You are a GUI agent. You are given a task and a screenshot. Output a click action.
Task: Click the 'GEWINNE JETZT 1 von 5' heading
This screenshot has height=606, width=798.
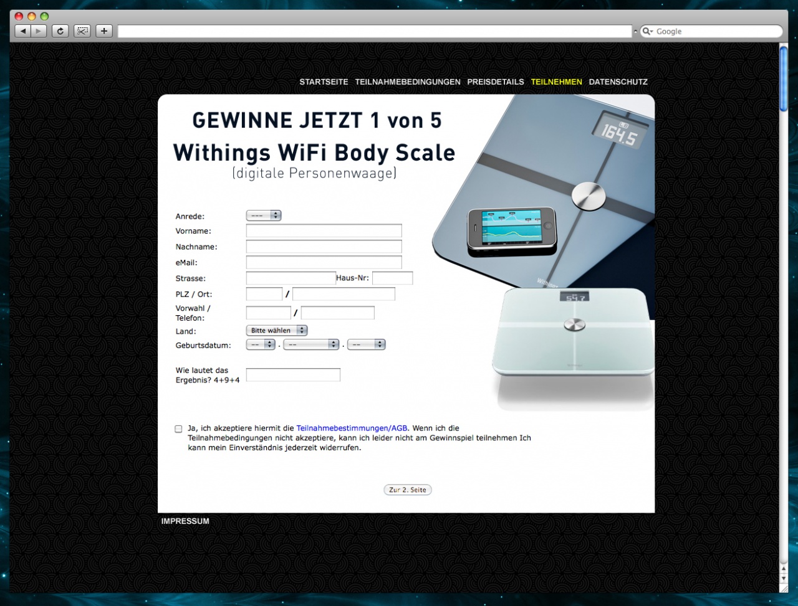tap(317, 120)
